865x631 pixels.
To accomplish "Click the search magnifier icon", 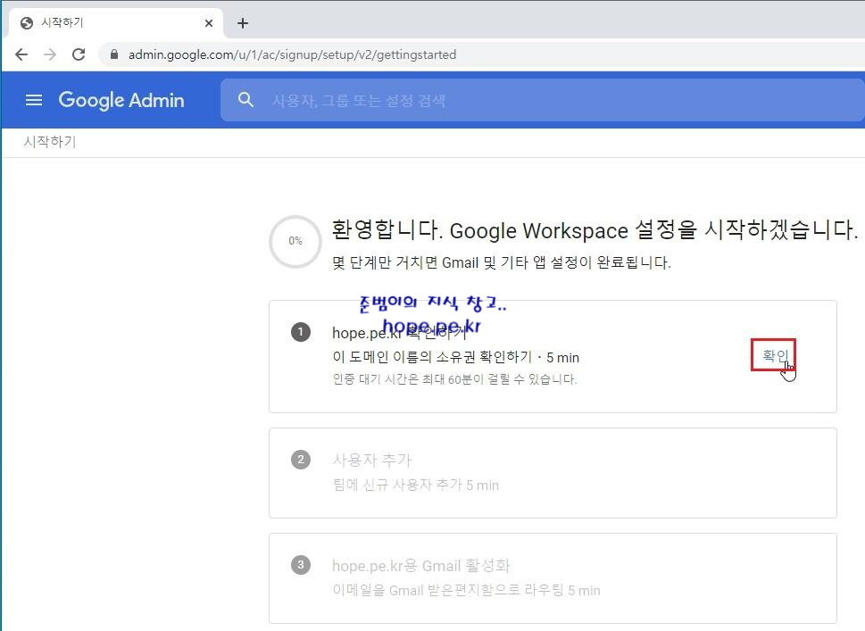I will tap(246, 100).
